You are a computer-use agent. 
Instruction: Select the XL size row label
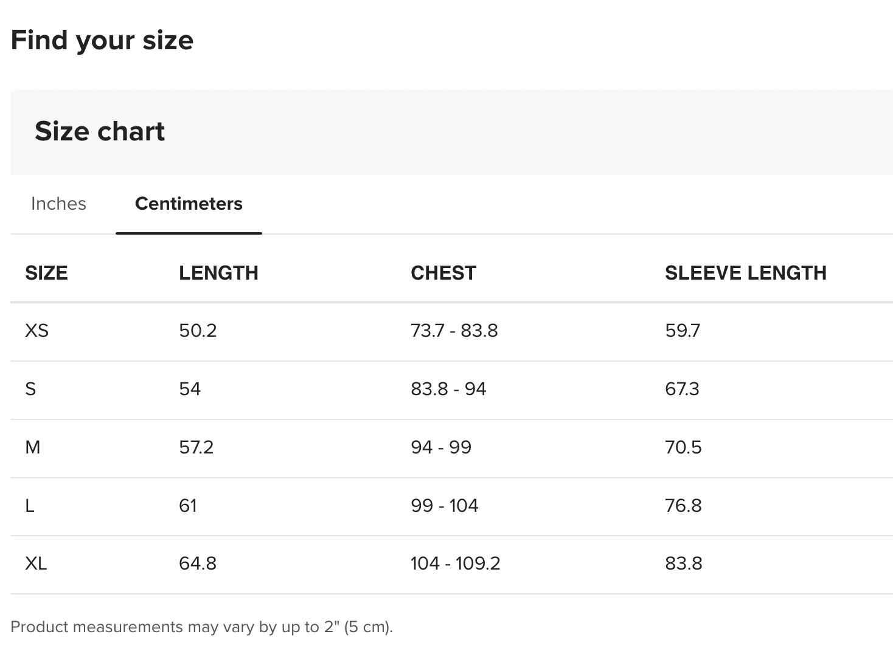[36, 563]
